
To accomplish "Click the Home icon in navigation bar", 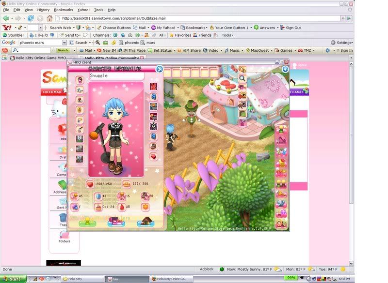I will [50, 18].
